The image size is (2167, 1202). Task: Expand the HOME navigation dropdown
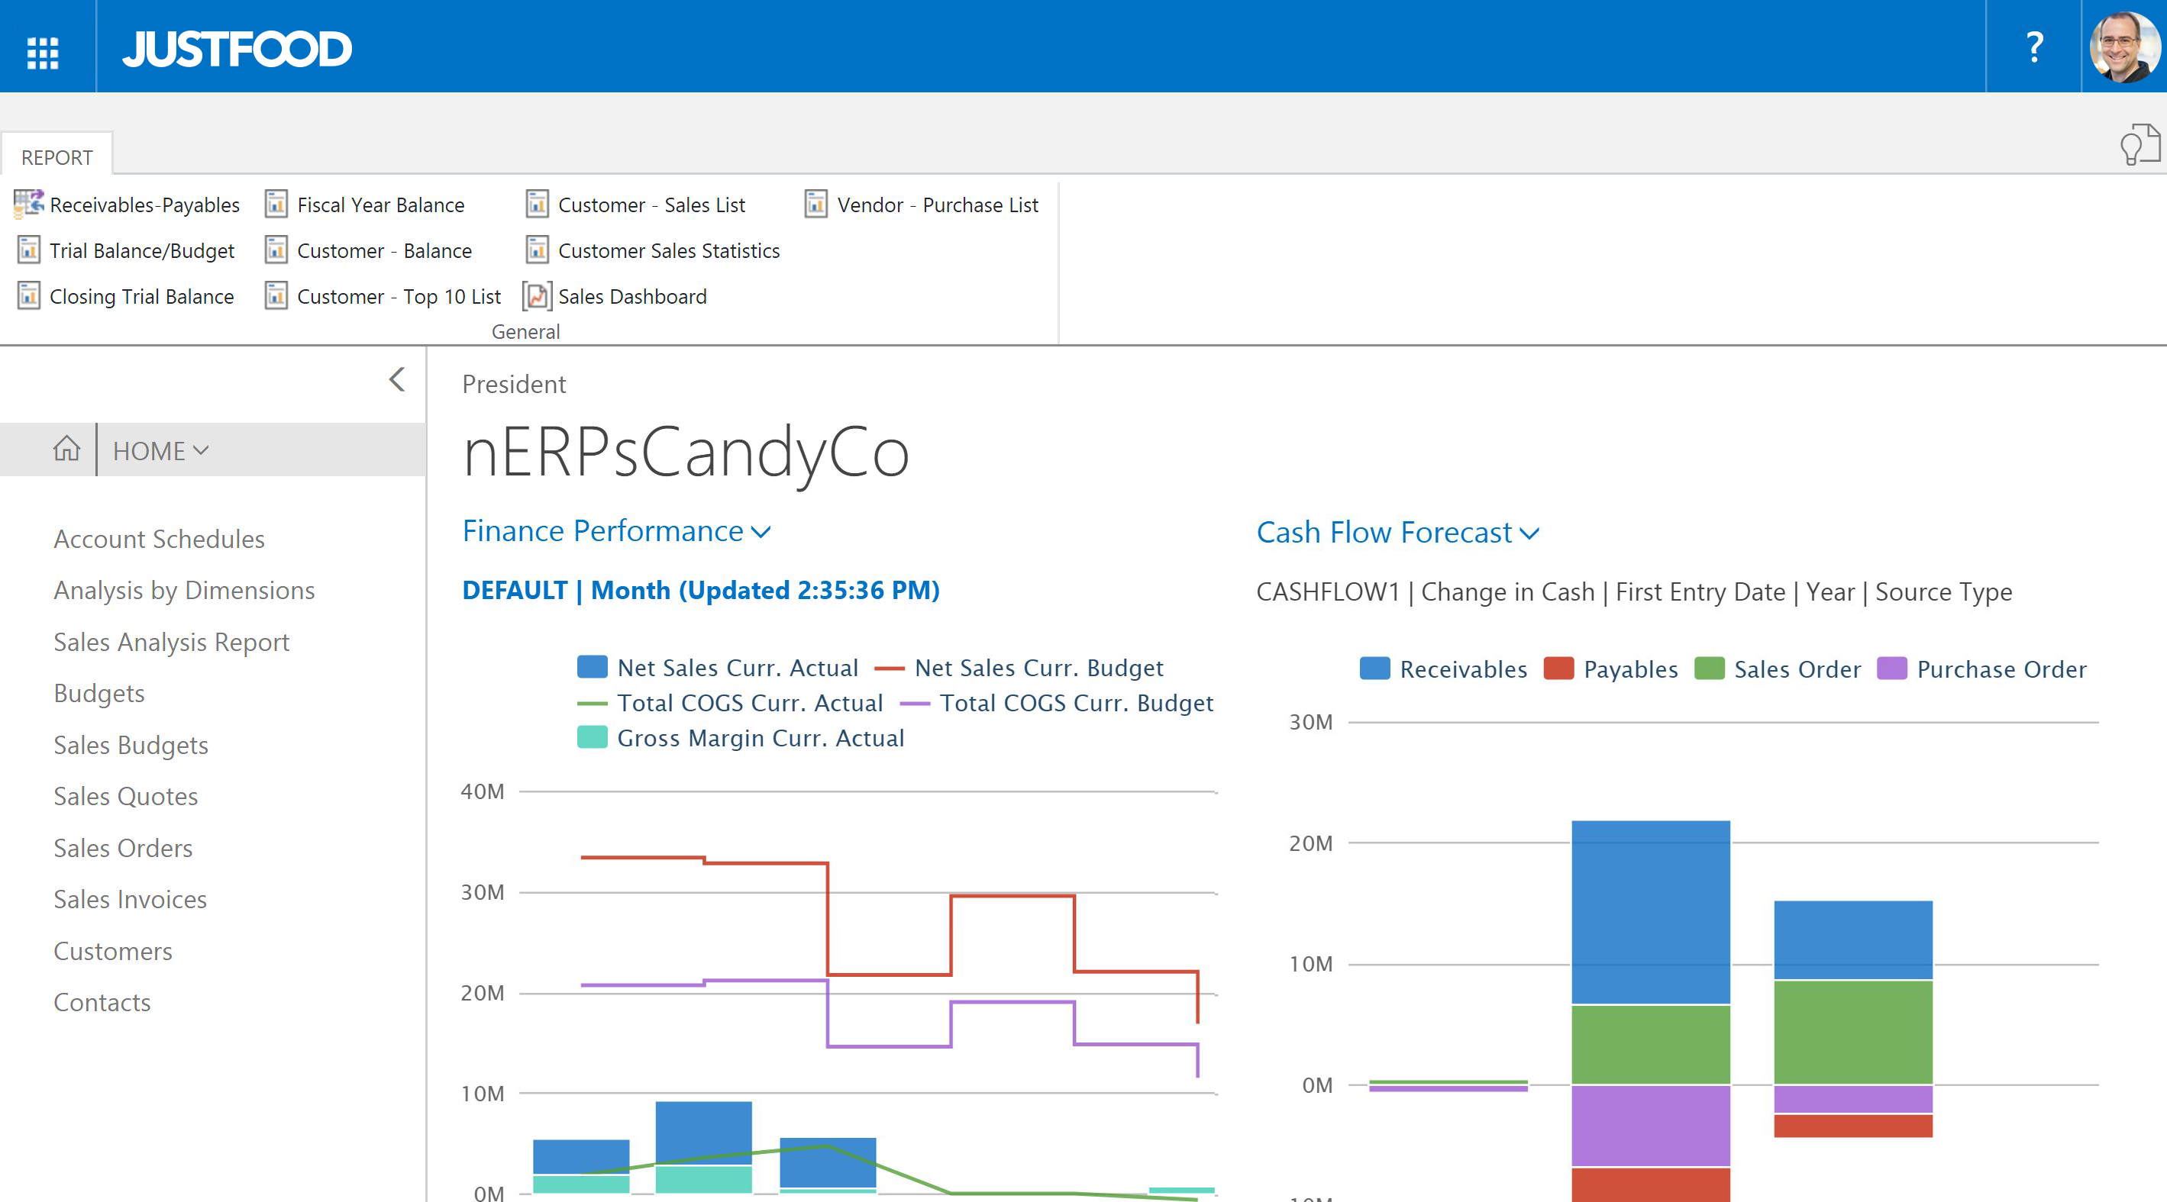click(160, 451)
